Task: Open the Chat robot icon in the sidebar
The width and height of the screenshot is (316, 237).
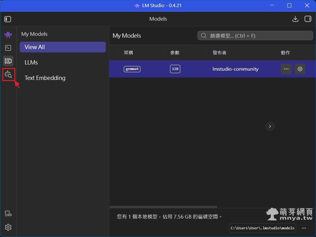Action: pos(8,35)
